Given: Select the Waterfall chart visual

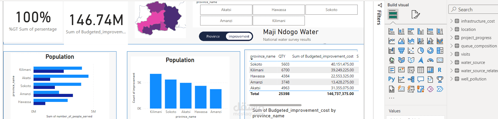Looking at the screenshot, I should (392, 51).
